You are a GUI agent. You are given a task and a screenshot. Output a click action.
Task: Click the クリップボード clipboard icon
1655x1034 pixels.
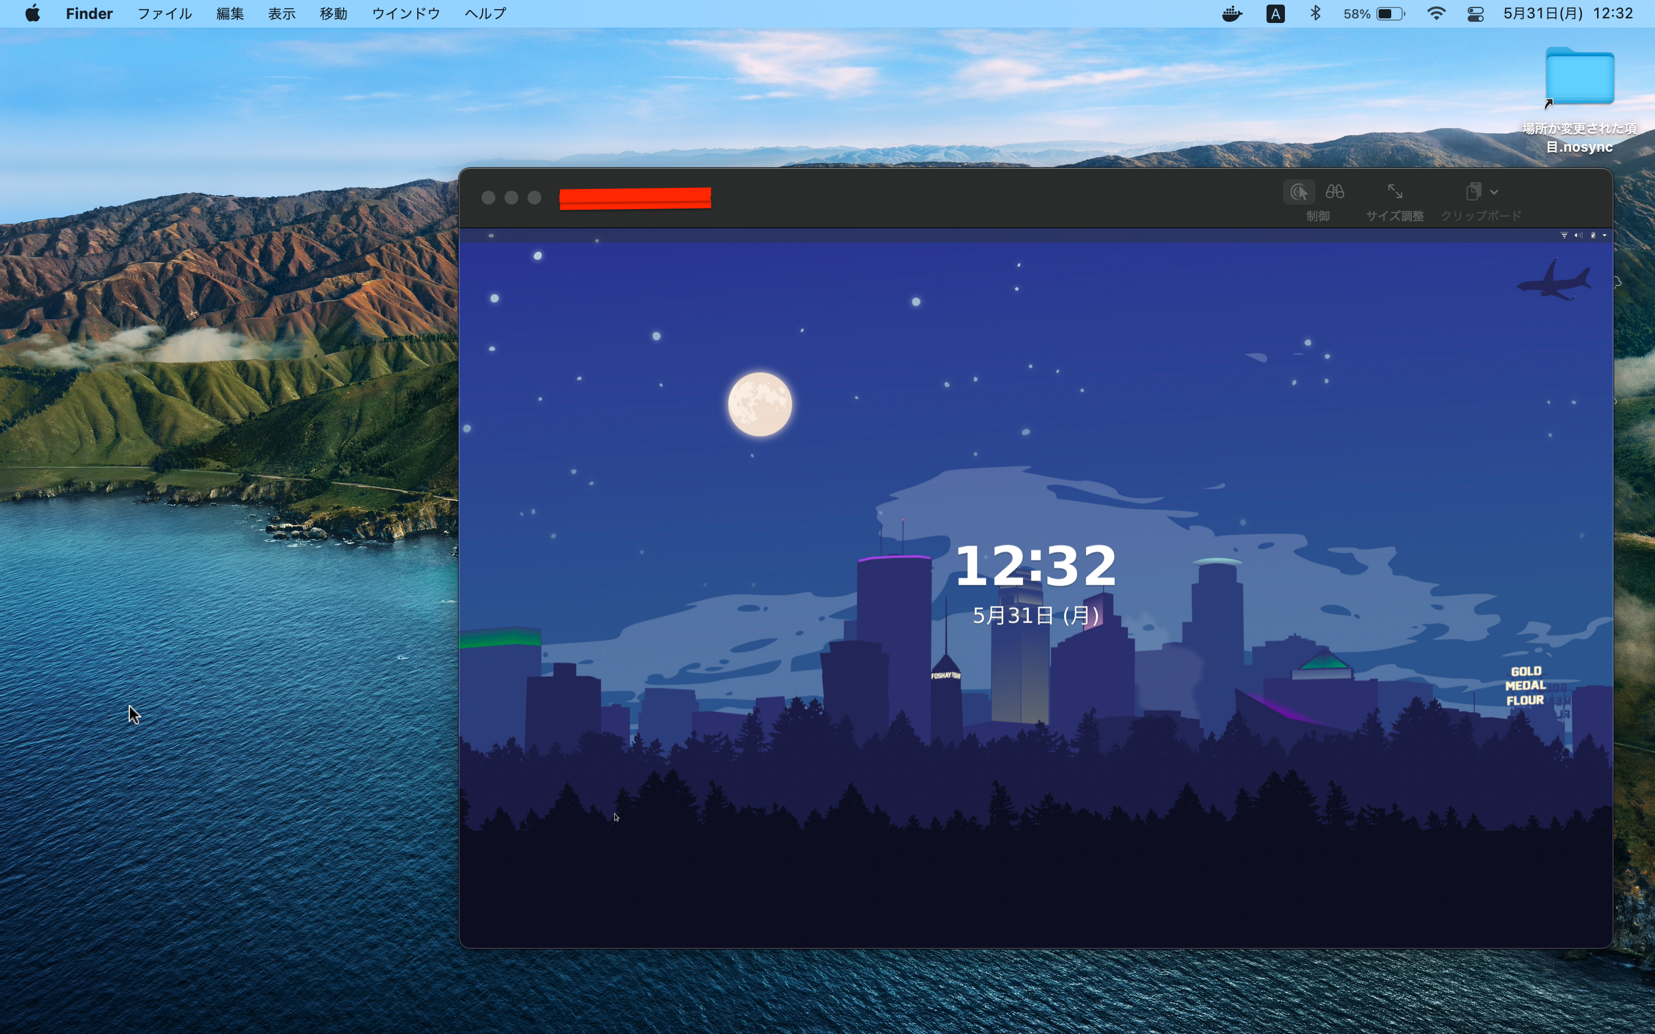(x=1473, y=192)
